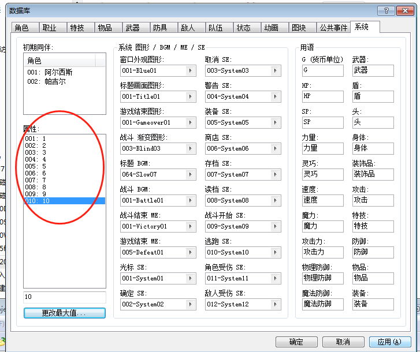This screenshot has width=420, height=352.
Task: Open the 装备 SE picker arrow
Action: pos(276,122)
